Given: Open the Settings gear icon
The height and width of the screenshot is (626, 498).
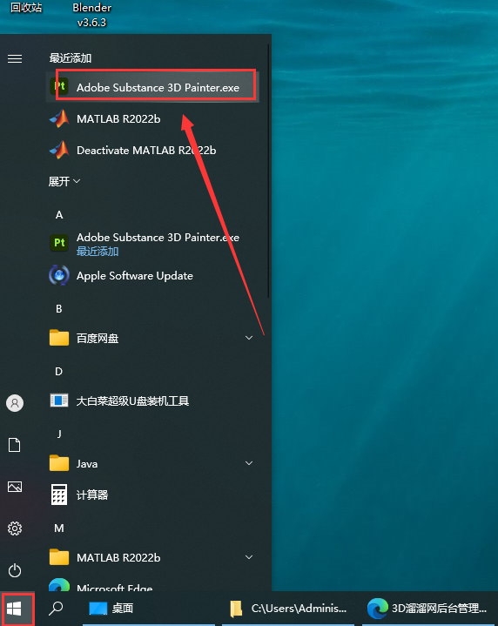Looking at the screenshot, I should point(15,528).
